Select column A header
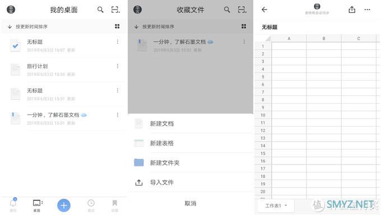The height and width of the screenshot is (215, 381). coord(289,39)
